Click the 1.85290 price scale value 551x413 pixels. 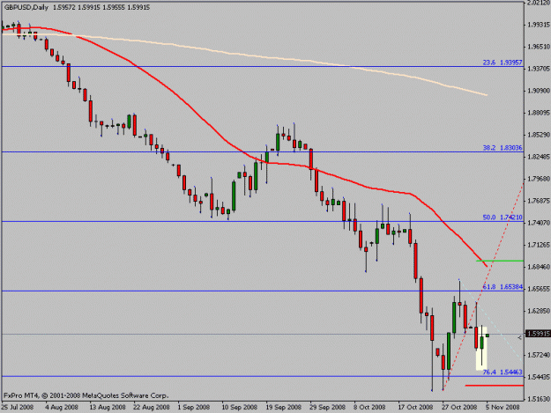point(539,135)
